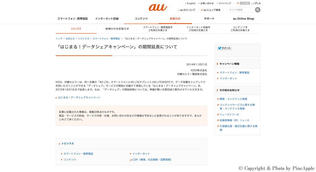Open the auショップ検索 link

click(x=212, y=10)
